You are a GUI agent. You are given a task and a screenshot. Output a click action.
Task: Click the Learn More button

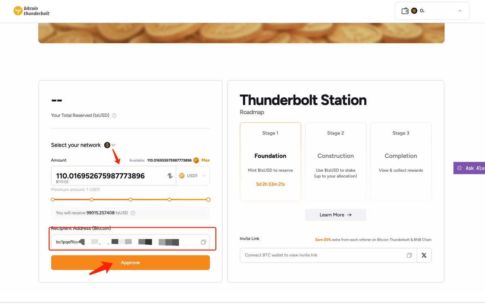tap(335, 215)
